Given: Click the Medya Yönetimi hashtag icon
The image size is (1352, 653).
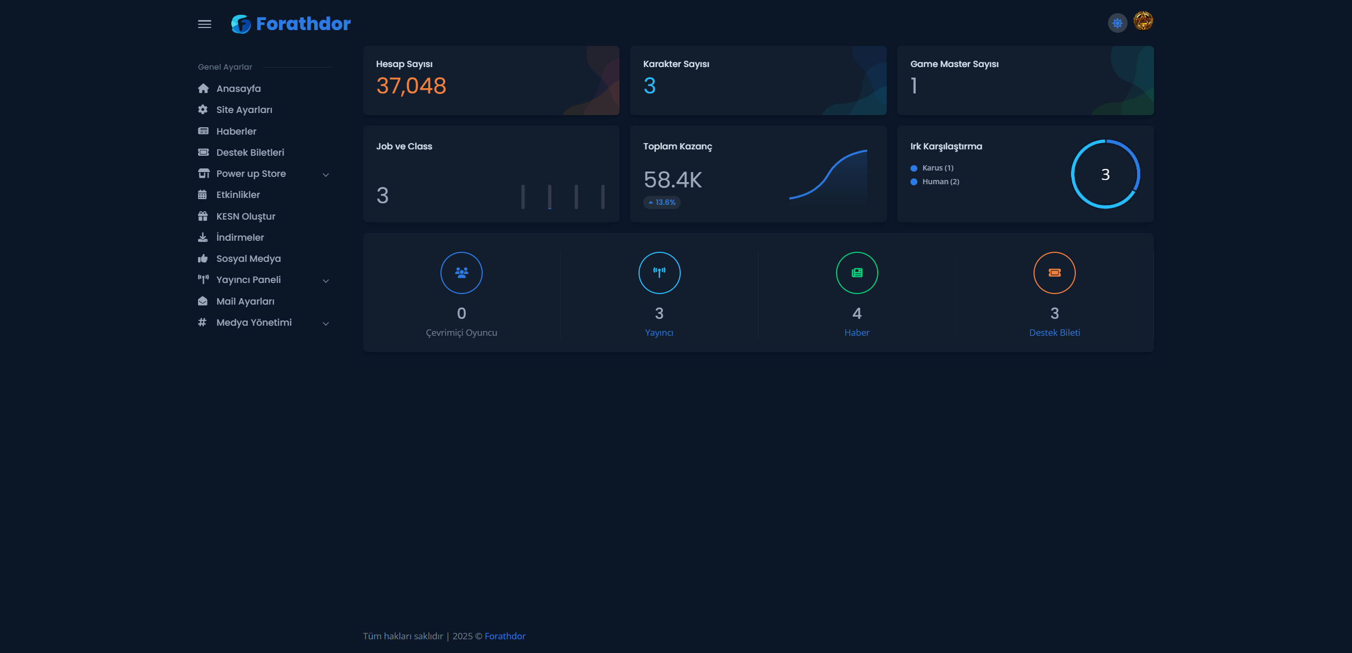Looking at the screenshot, I should [x=202, y=322].
